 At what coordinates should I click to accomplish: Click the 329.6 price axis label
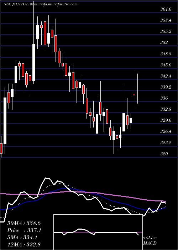click(x=166, y=120)
